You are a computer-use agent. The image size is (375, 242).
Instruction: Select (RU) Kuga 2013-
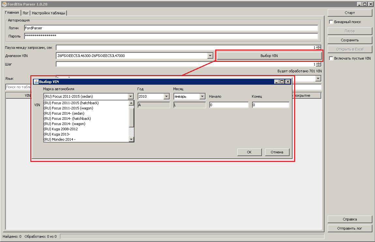[86, 134]
